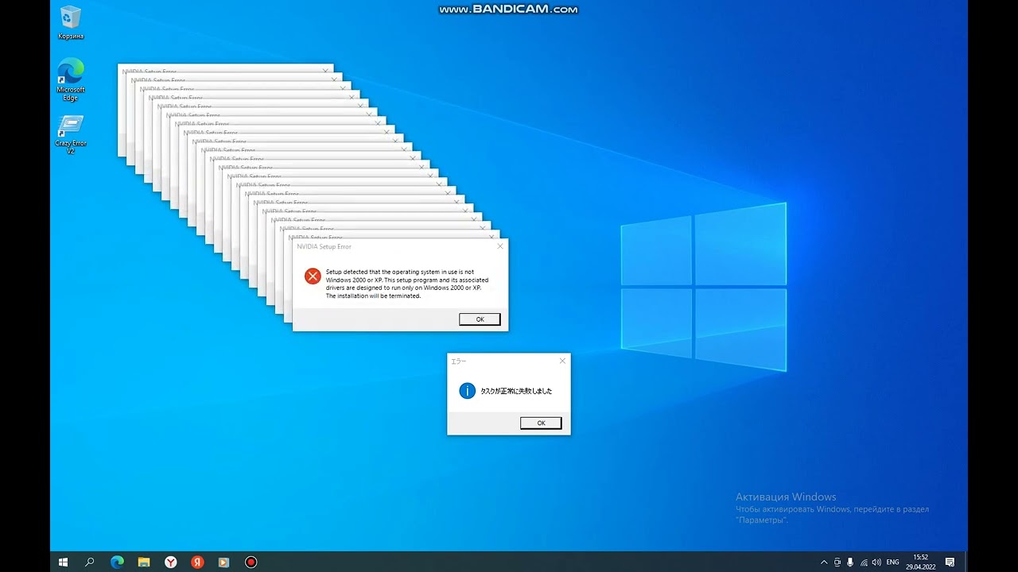Click the Meet Now camera tray icon
Screen dimensions: 1018x572
(837, 562)
